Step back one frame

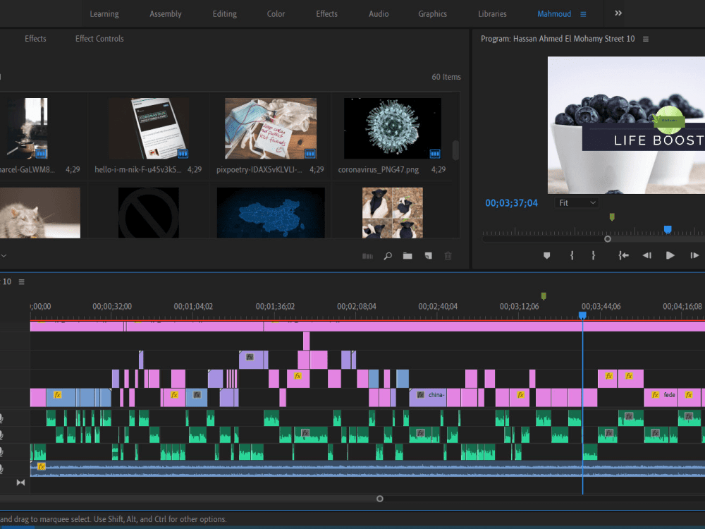coord(647,255)
